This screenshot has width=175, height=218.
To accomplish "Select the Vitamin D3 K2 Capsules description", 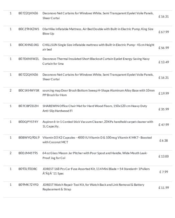I will pos(97,140).
